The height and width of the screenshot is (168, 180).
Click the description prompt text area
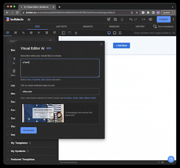[x=60, y=68]
